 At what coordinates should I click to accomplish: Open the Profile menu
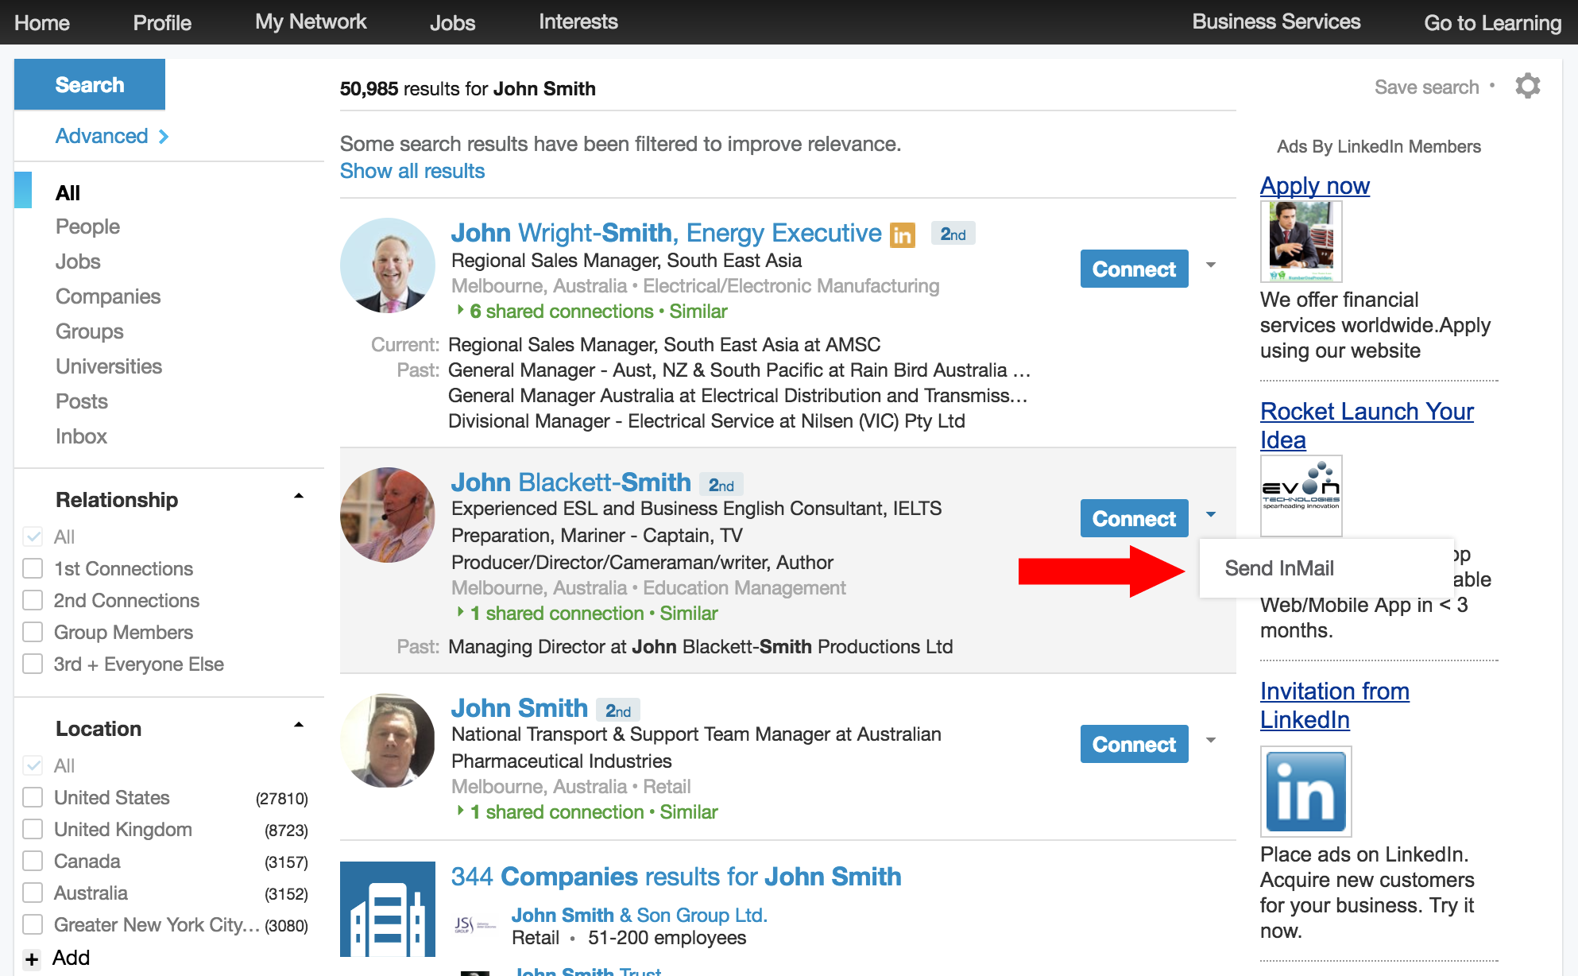162,23
